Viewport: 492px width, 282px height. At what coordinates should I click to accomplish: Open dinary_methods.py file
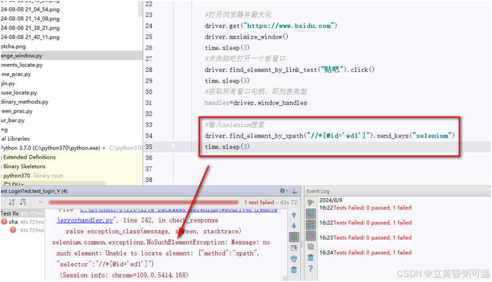pos(24,101)
